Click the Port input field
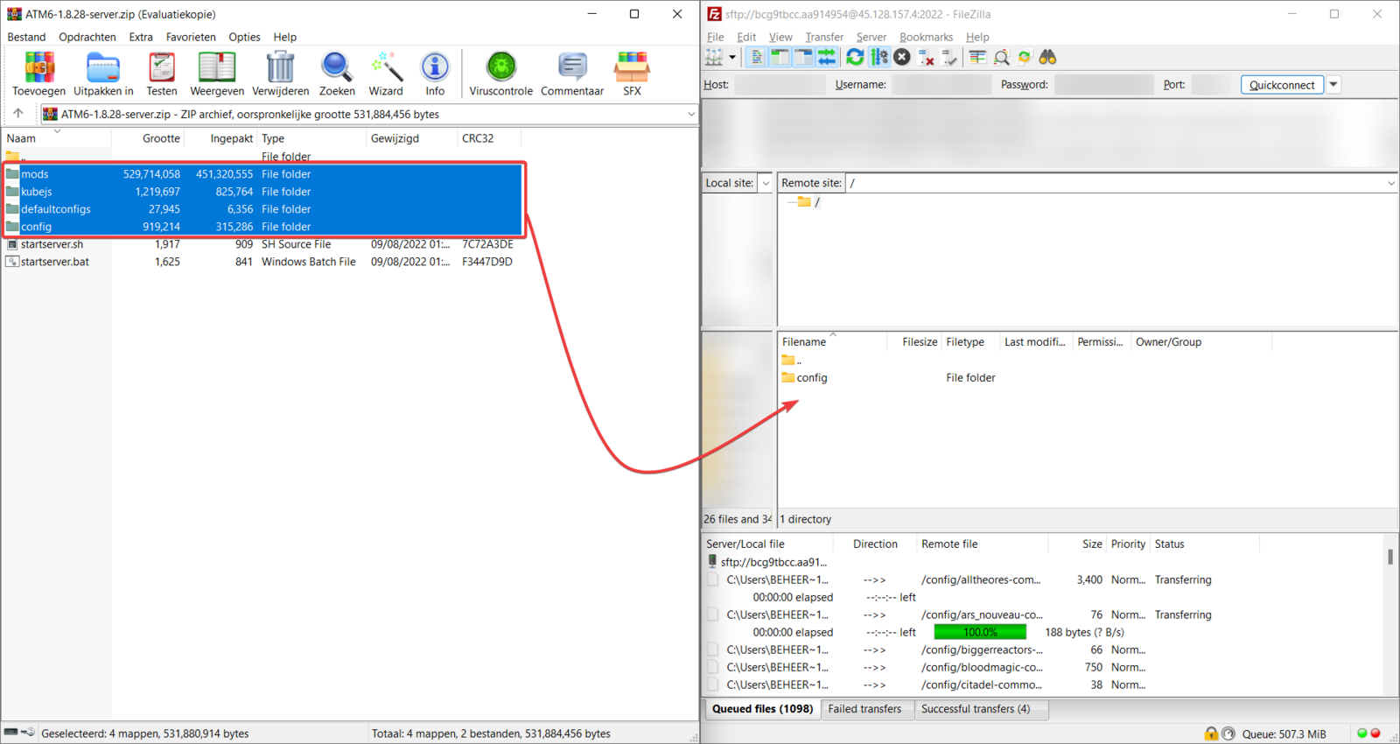The image size is (1400, 744). 1211,85
